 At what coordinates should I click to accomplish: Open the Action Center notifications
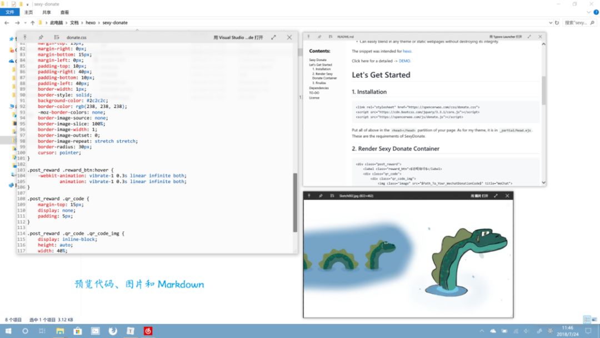tap(588, 331)
